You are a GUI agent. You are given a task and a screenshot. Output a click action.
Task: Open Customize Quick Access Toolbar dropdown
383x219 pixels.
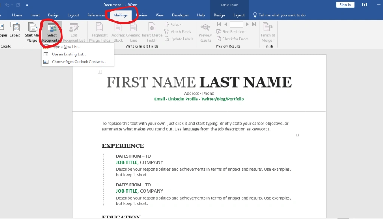pos(27,5)
